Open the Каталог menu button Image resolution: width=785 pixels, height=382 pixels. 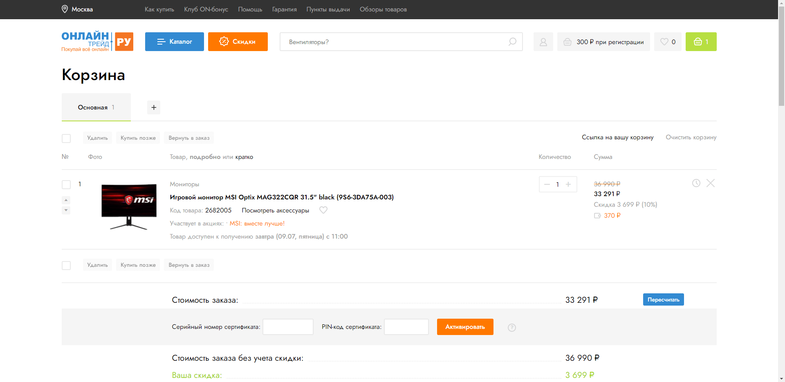(x=175, y=42)
